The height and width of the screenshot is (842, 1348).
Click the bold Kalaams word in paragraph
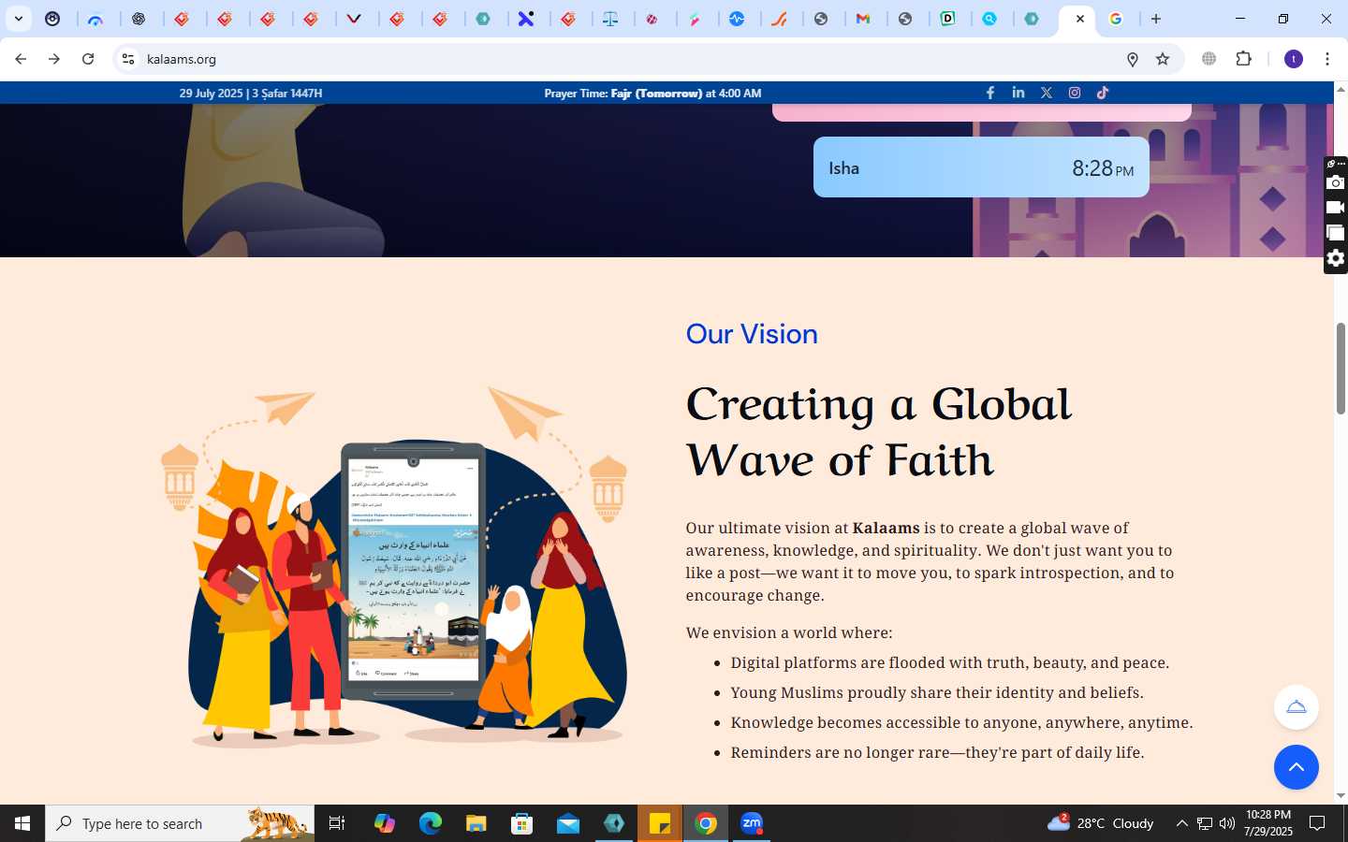tap(886, 529)
